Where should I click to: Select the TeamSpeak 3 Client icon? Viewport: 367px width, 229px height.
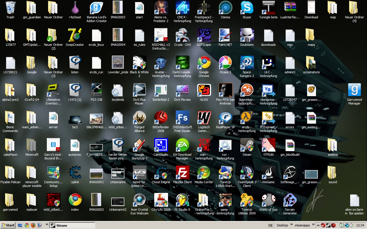point(247,173)
